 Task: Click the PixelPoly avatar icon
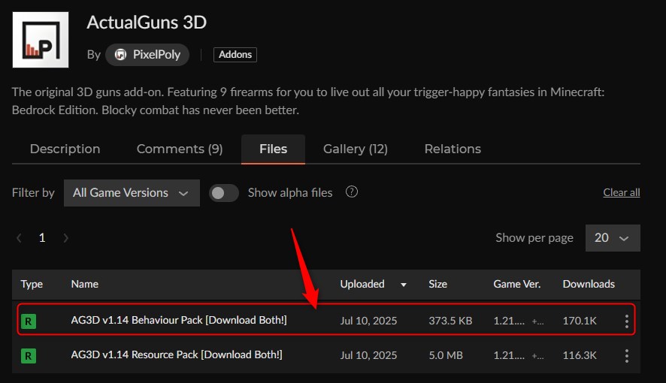[x=120, y=55]
